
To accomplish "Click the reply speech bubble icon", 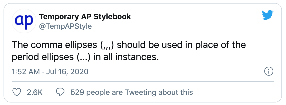I will point(60,92).
